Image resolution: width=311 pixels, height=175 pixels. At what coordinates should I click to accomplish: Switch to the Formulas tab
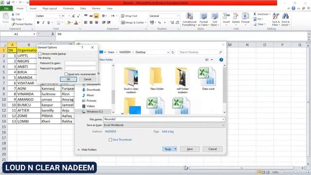pos(69,9)
